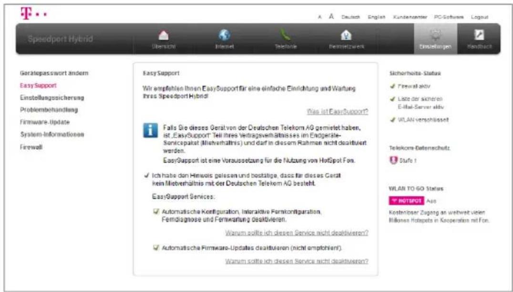Click the Sicherheits-Status heading
Viewport: 513px width, 292px height.
click(x=415, y=73)
